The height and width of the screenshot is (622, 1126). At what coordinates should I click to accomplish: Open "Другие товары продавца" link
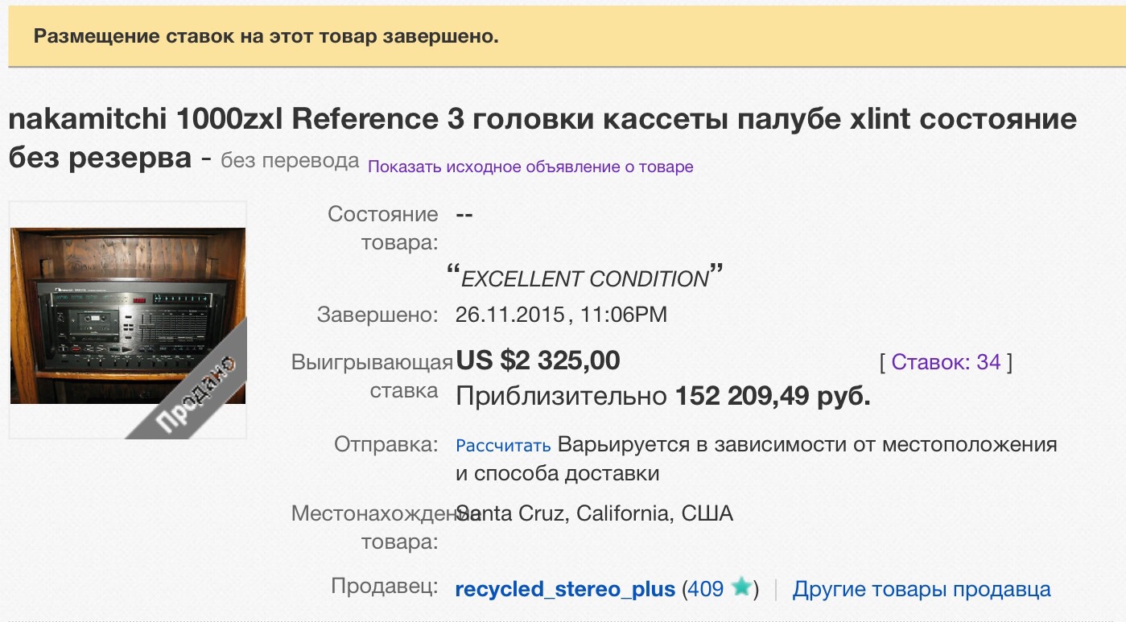(x=922, y=589)
